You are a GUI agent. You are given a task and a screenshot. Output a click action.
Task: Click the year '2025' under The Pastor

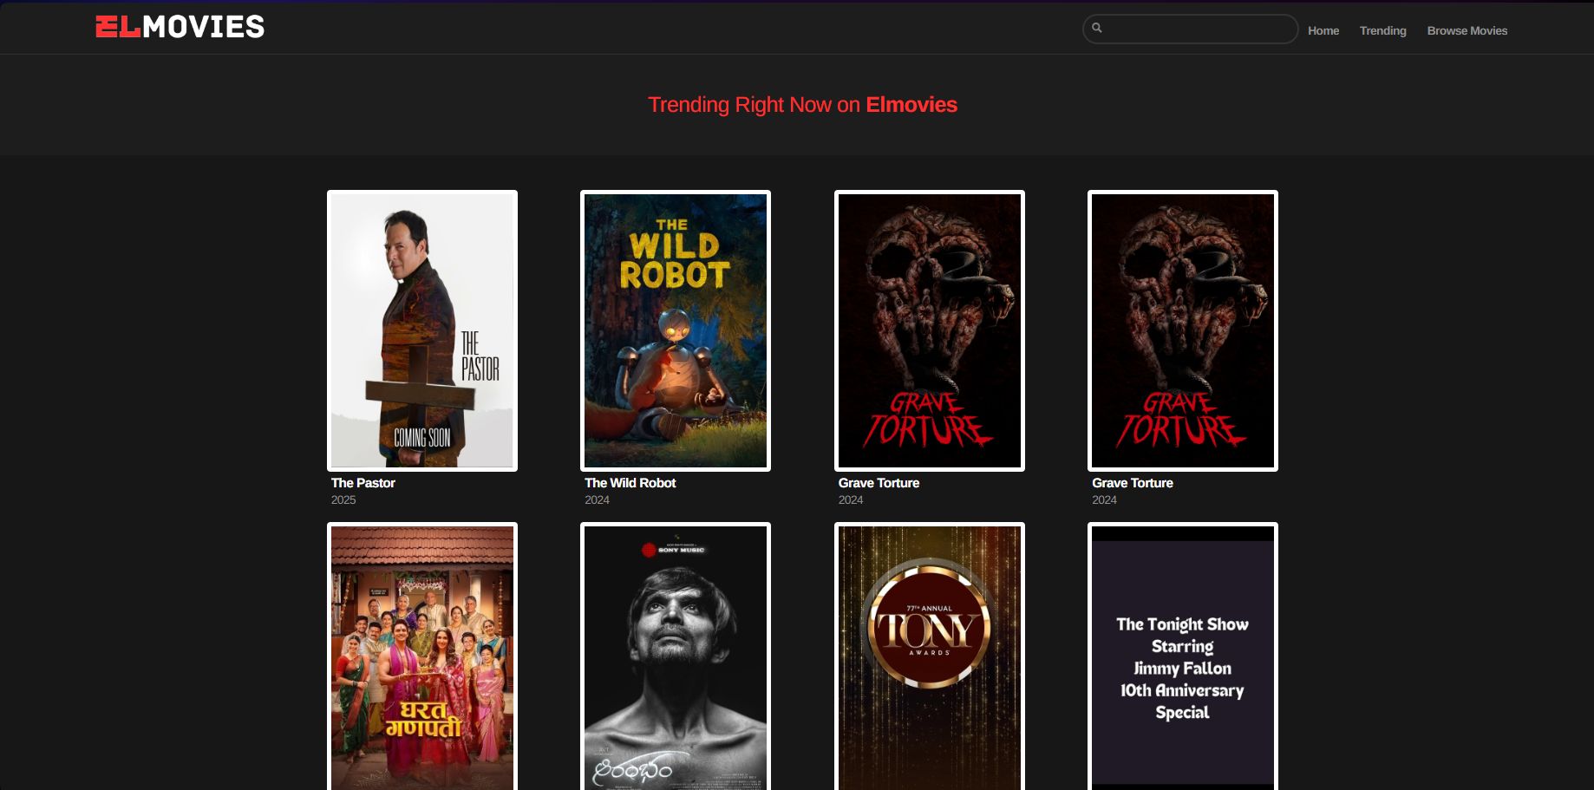[x=343, y=500]
